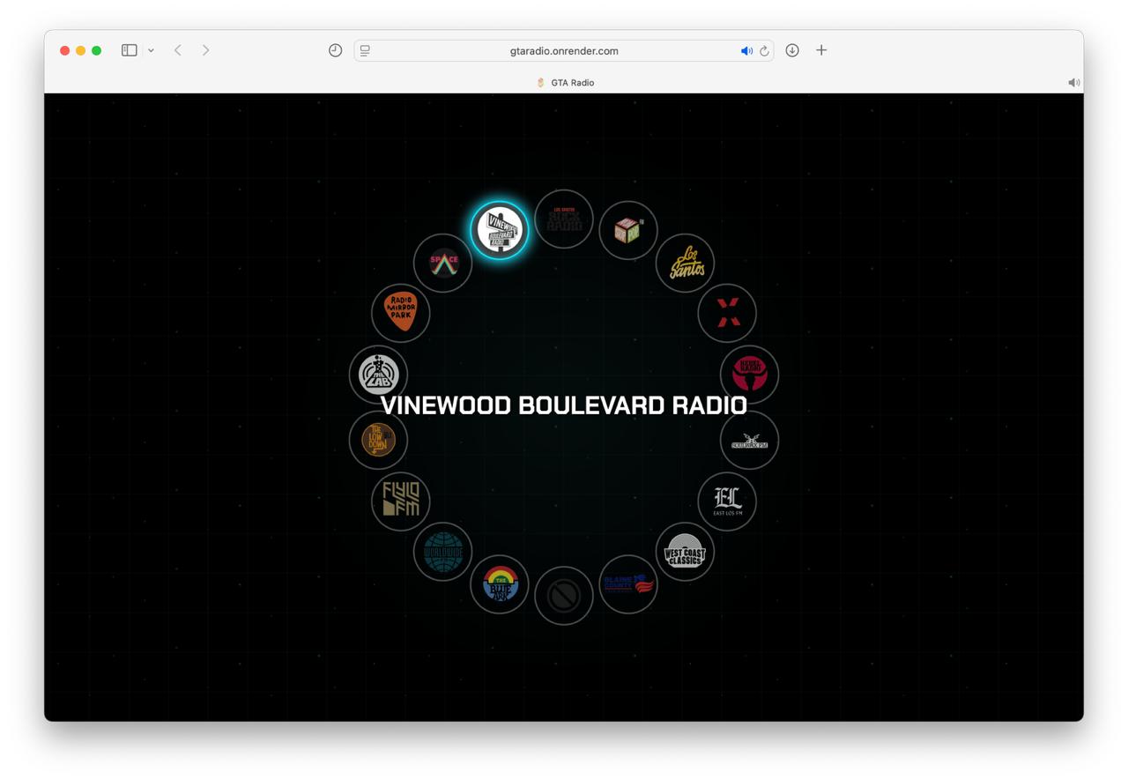Play The Lowdown station

click(x=378, y=440)
